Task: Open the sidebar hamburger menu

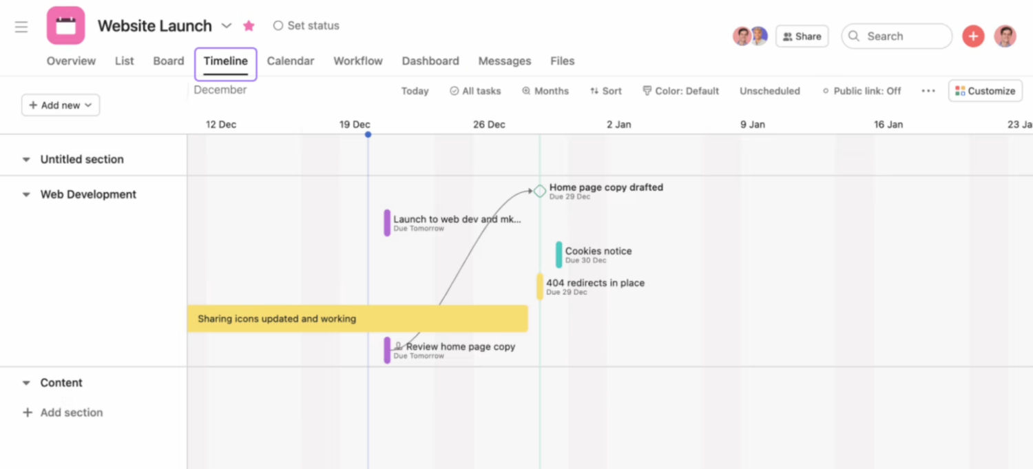Action: pos(21,26)
